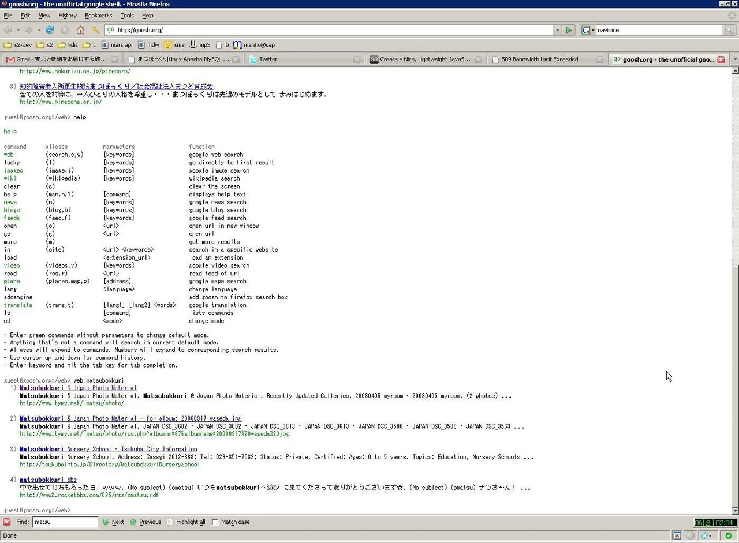Open Matsubokkuri Nursery School search result
The width and height of the screenshot is (739, 543).
tap(108, 449)
